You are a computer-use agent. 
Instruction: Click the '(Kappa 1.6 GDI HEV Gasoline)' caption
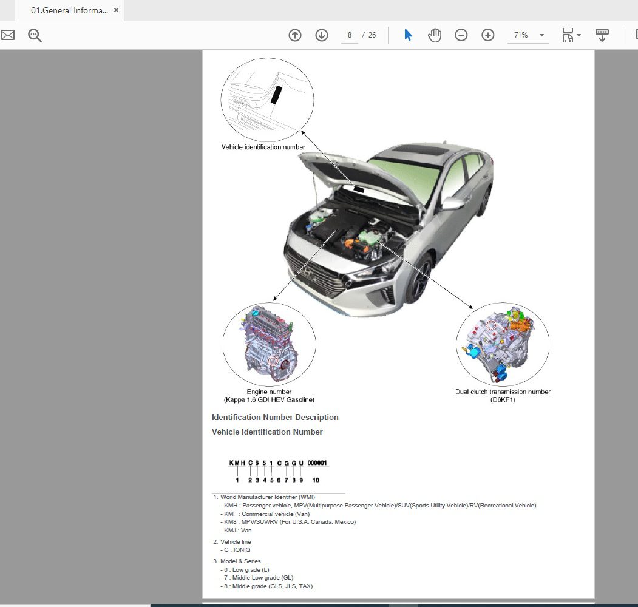pyautogui.click(x=269, y=399)
